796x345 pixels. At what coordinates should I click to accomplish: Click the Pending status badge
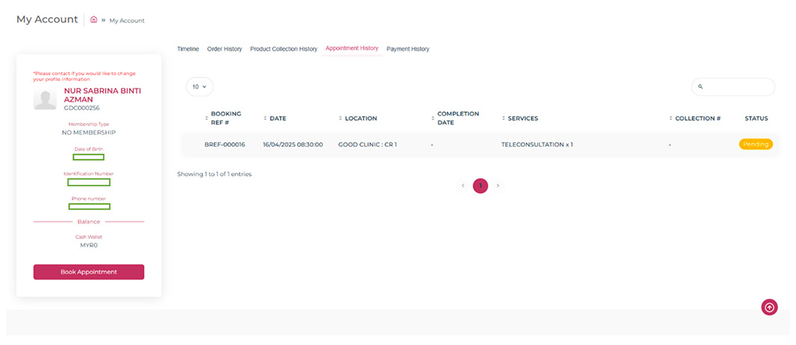click(756, 145)
